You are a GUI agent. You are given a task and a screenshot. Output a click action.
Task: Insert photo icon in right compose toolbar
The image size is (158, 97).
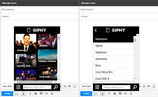click(x=120, y=94)
